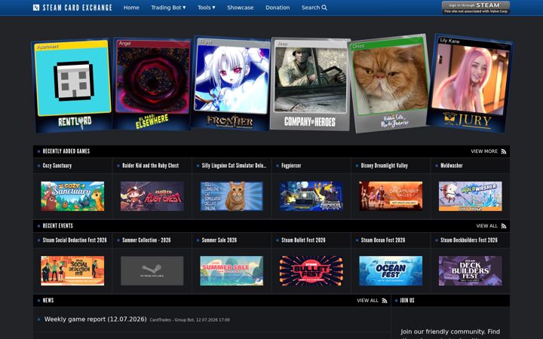This screenshot has width=543, height=339.
Task: Click View All for News
Action: pos(367,301)
